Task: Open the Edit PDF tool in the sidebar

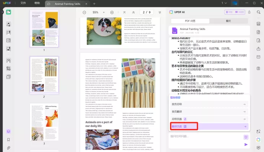Action: tap(8, 32)
